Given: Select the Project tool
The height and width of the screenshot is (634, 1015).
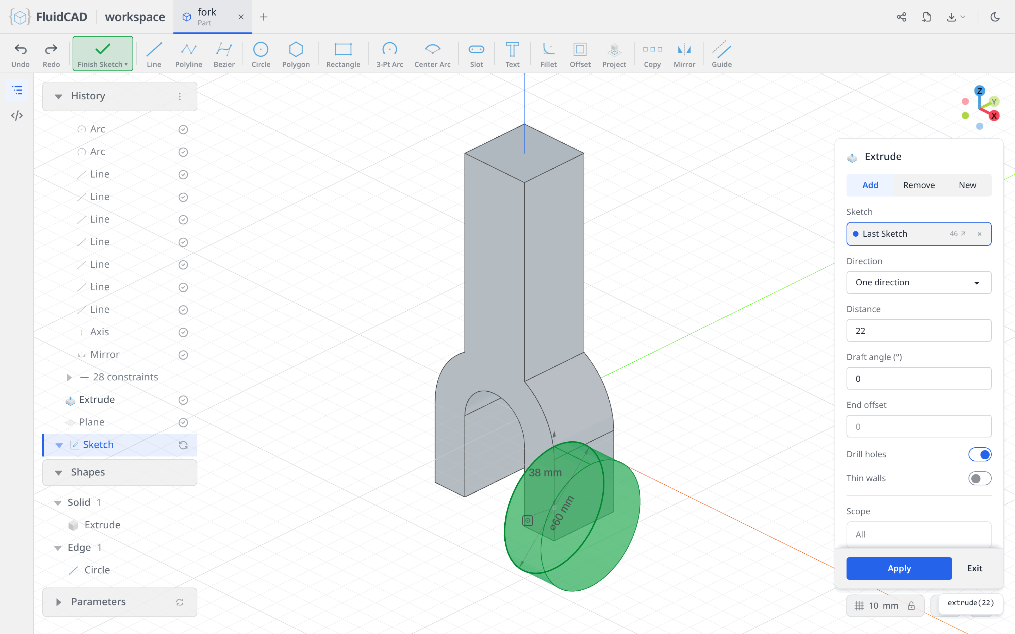Looking at the screenshot, I should [x=614, y=55].
